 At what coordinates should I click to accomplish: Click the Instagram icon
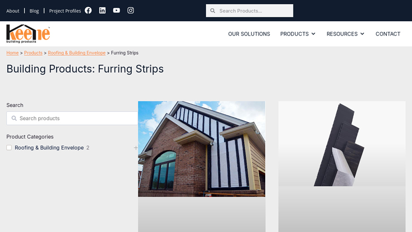coord(131,10)
